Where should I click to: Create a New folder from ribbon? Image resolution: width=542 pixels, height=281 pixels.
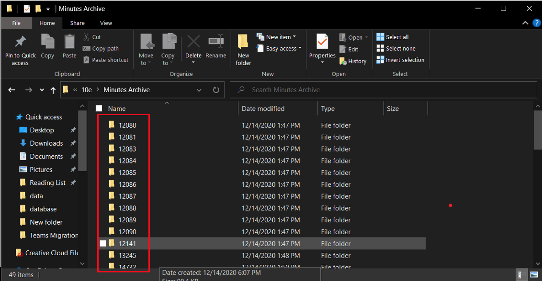tap(243, 49)
